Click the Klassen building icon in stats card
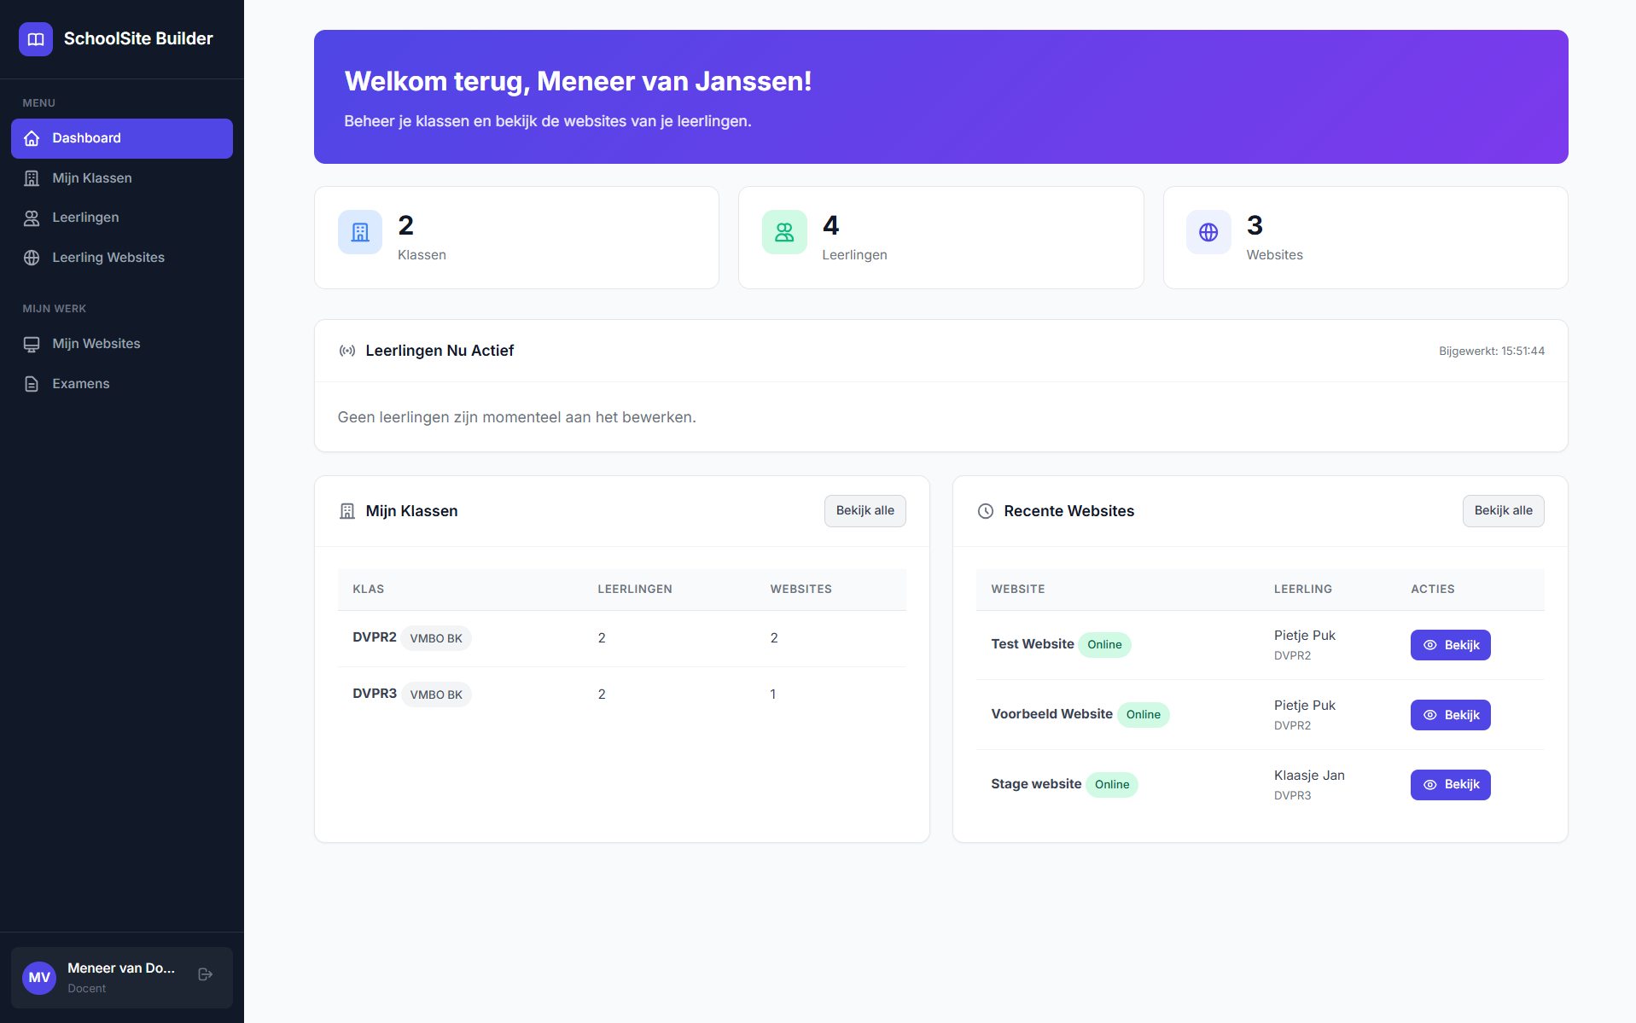Viewport: 1636px width, 1023px height. tap(360, 232)
